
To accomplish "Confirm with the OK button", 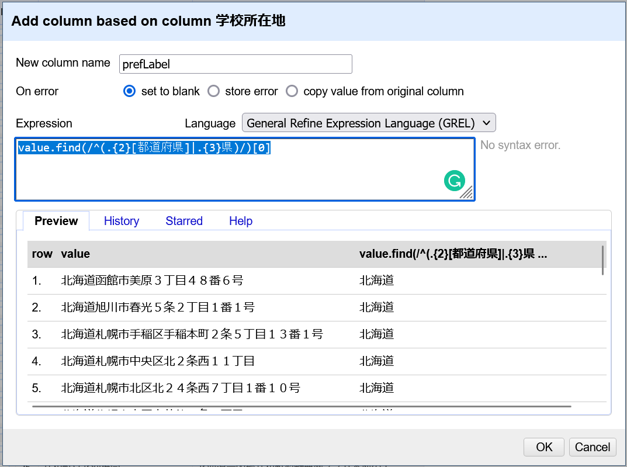I will pos(544,447).
